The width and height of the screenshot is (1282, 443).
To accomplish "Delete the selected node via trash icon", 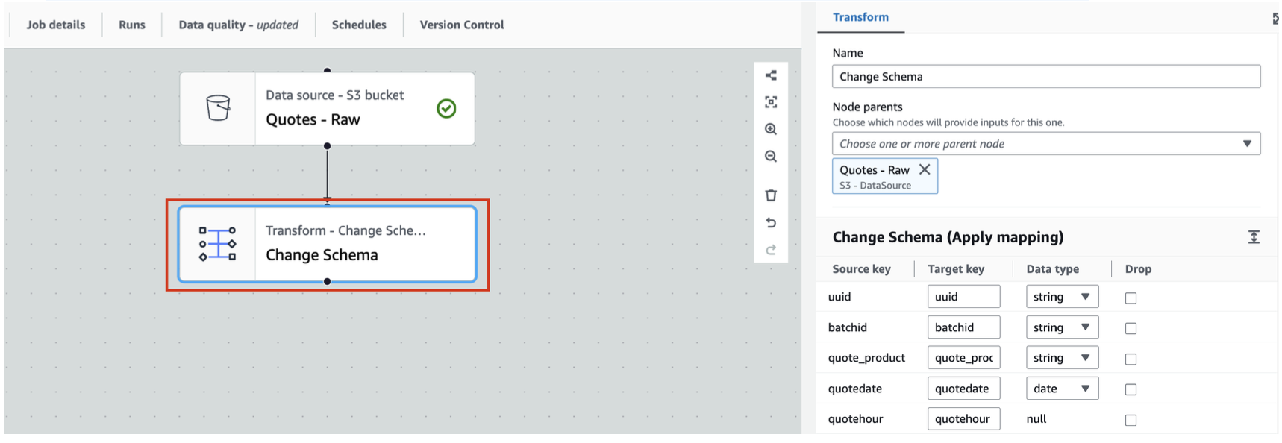I will pyautogui.click(x=771, y=195).
